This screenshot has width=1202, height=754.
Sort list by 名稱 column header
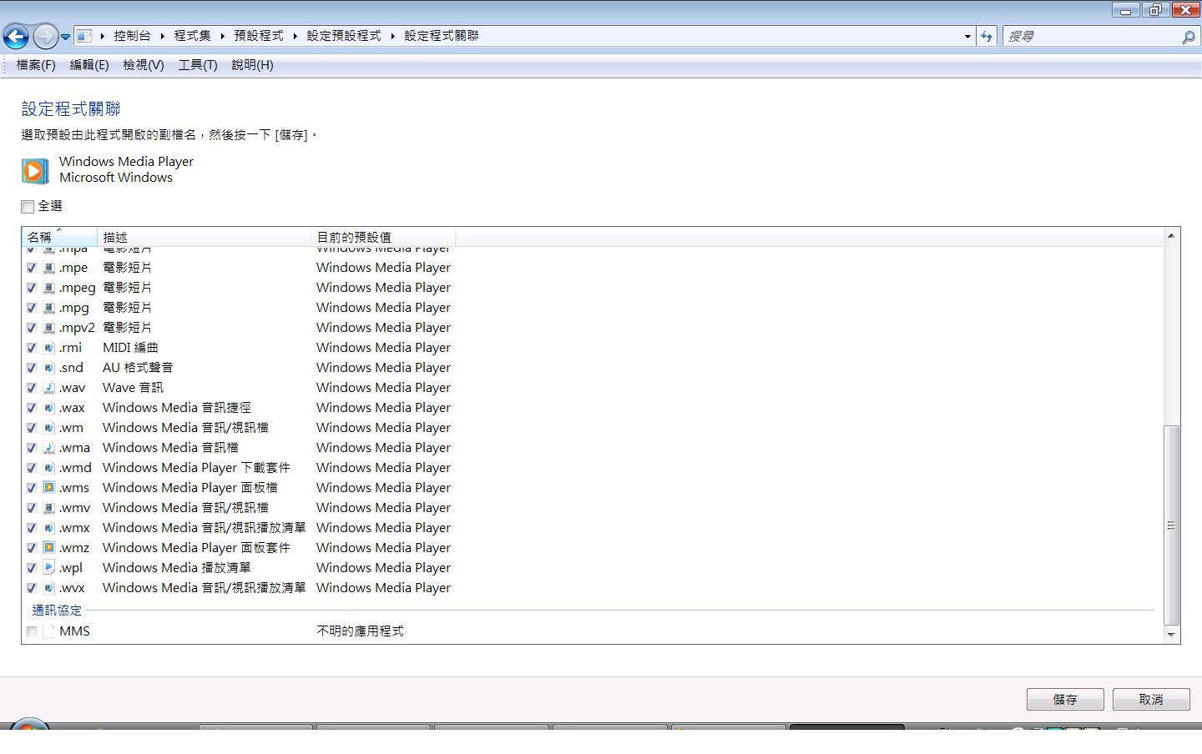tap(59, 237)
